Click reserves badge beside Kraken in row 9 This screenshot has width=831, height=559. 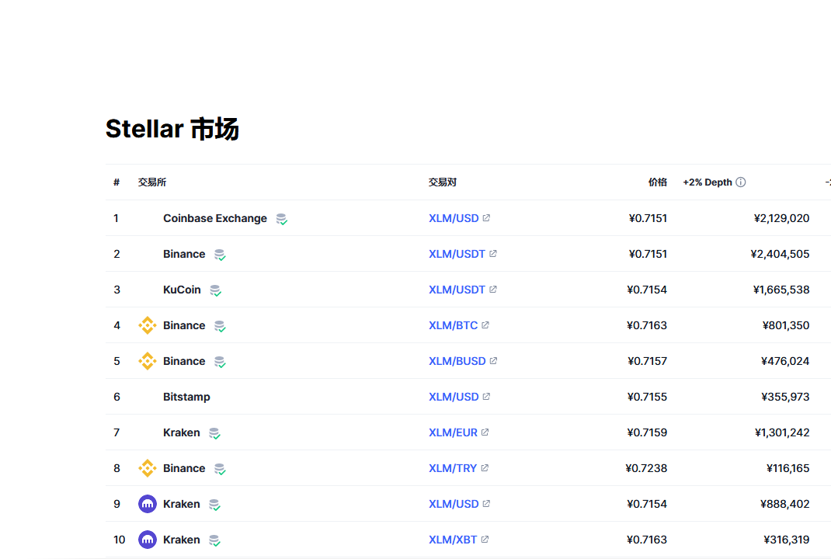tap(214, 505)
